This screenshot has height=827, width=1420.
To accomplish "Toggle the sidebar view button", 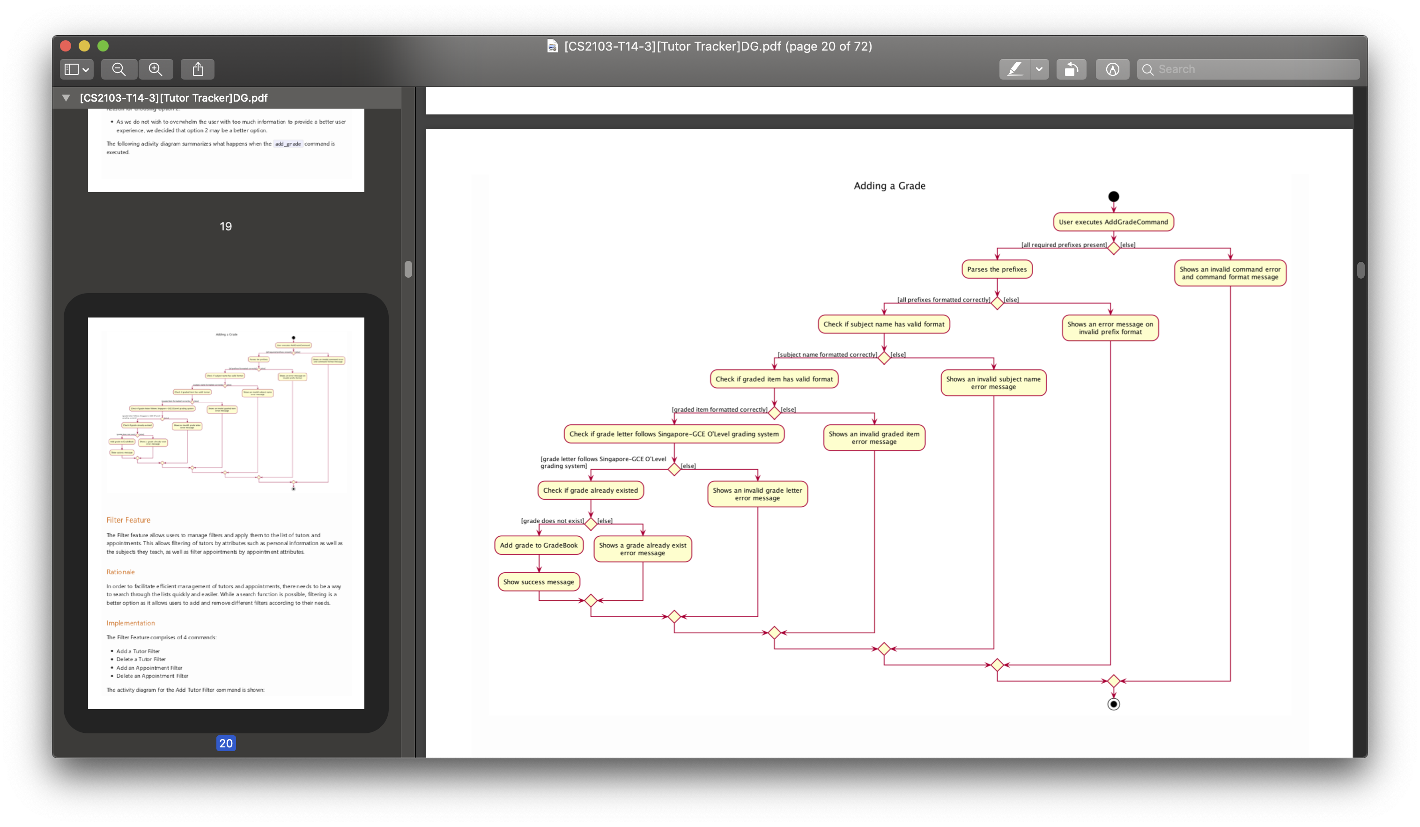I will 71,69.
